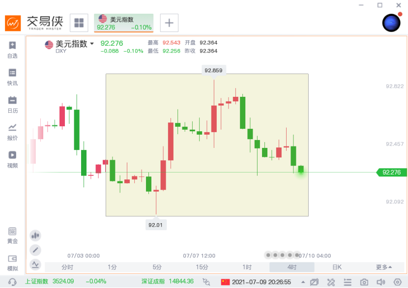Click the candlestick chart type icon
The image size is (408, 288).
tap(35, 236)
